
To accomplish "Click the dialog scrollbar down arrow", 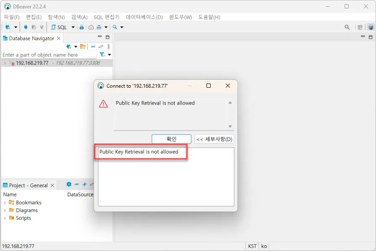I will click(x=231, y=125).
